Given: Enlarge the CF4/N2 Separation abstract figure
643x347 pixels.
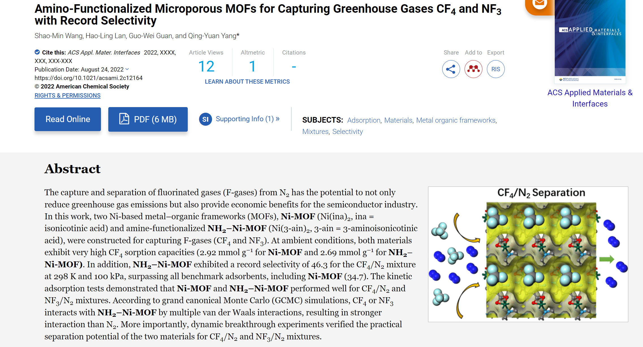Looking at the screenshot, I should 528,254.
